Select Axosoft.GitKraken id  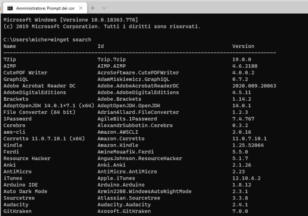[124, 211]
